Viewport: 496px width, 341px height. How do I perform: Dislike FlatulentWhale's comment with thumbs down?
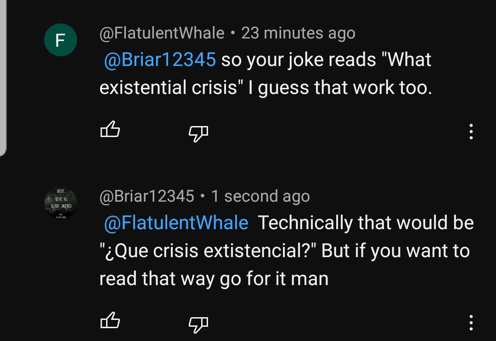pos(198,132)
